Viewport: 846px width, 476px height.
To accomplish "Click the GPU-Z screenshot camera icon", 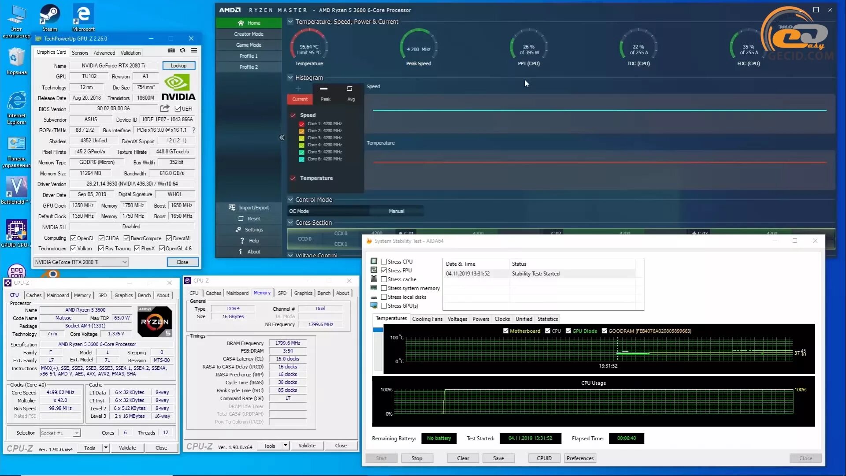I will 171,51.
